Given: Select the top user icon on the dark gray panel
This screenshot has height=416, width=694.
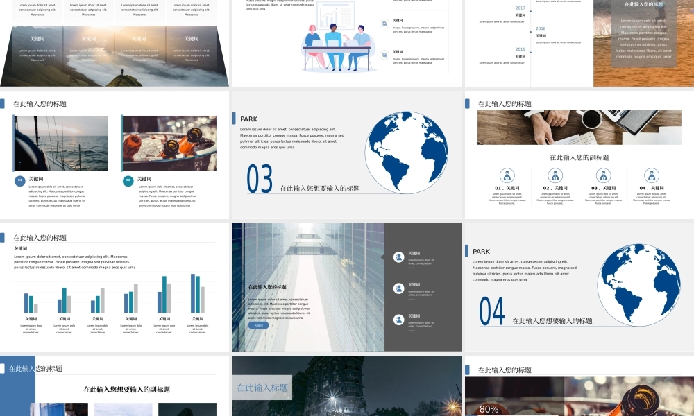Looking at the screenshot, I should click(399, 257).
